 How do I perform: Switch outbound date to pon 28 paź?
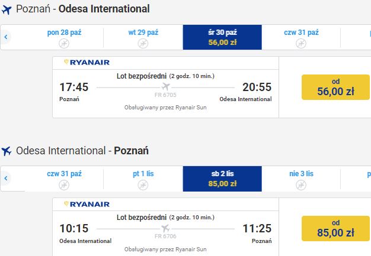pos(64,37)
